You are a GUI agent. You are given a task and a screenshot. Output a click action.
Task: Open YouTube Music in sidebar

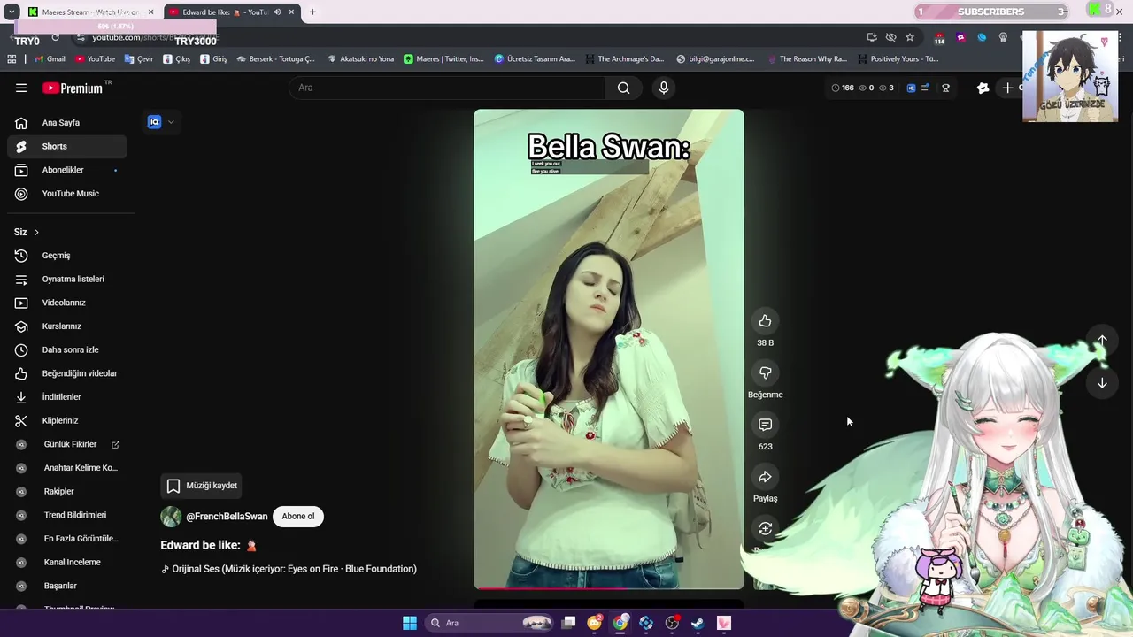[x=67, y=194]
